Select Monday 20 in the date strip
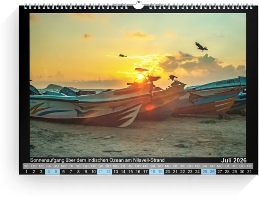The width and height of the screenshot is (259, 198). click(x=168, y=171)
